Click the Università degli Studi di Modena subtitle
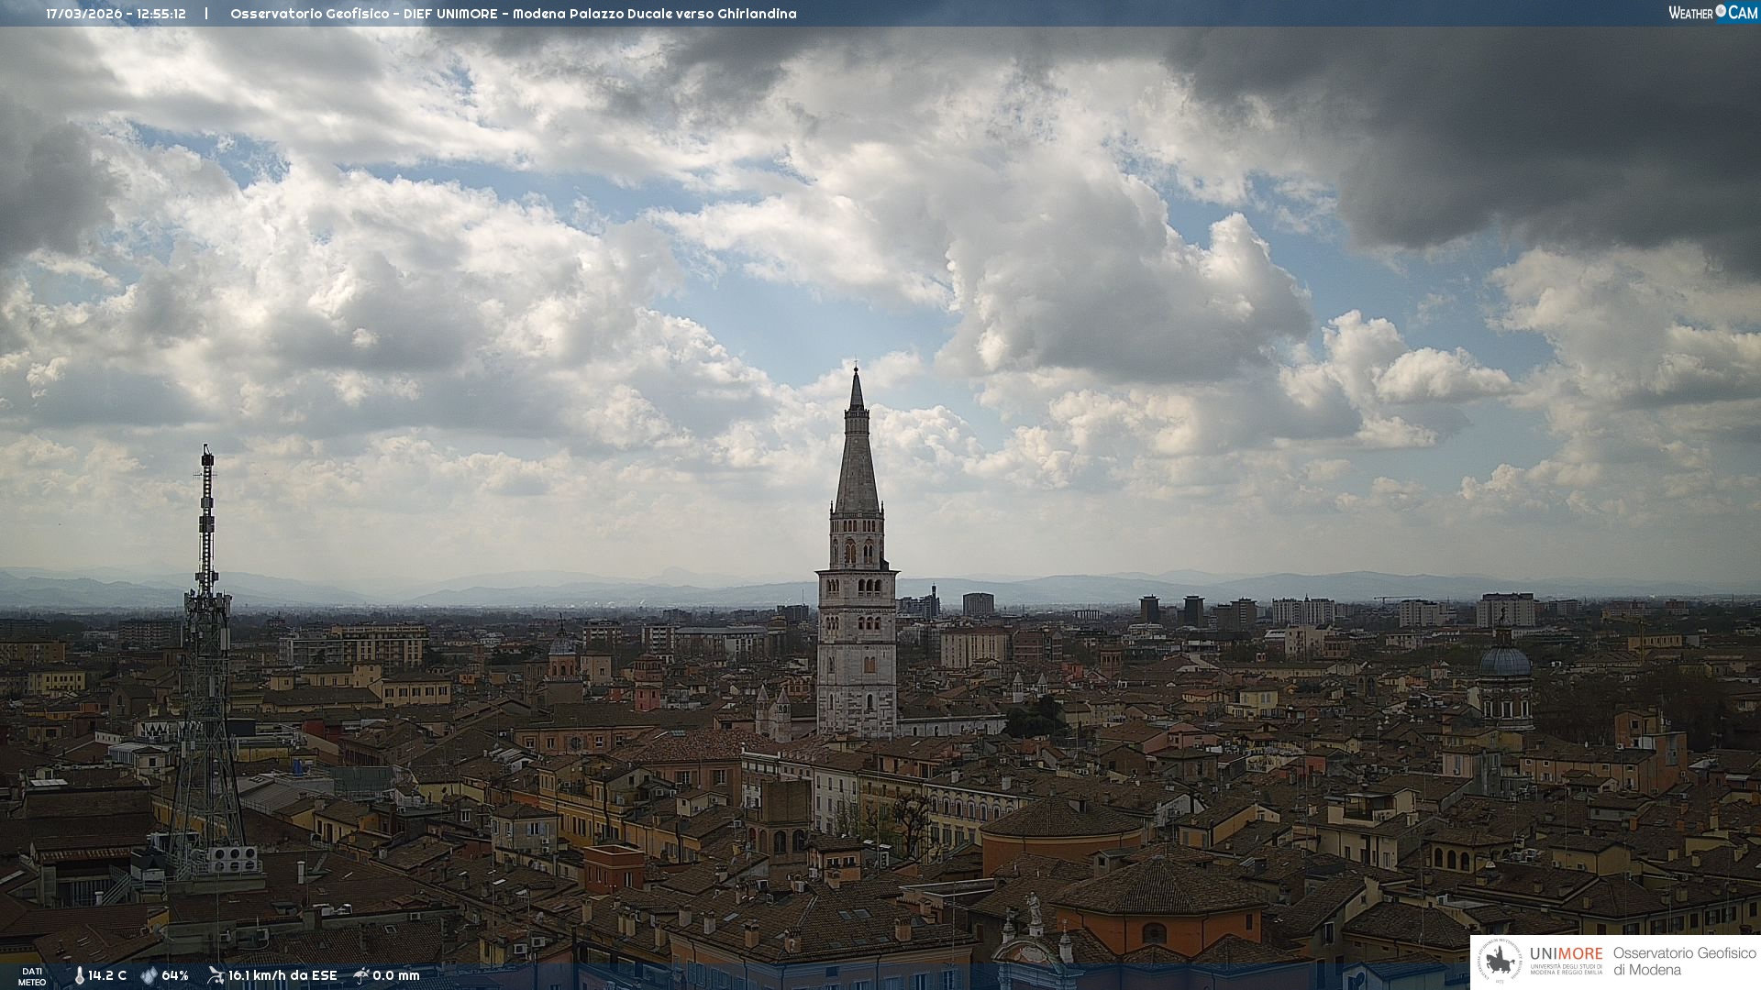This screenshot has width=1761, height=990. 1566,970
